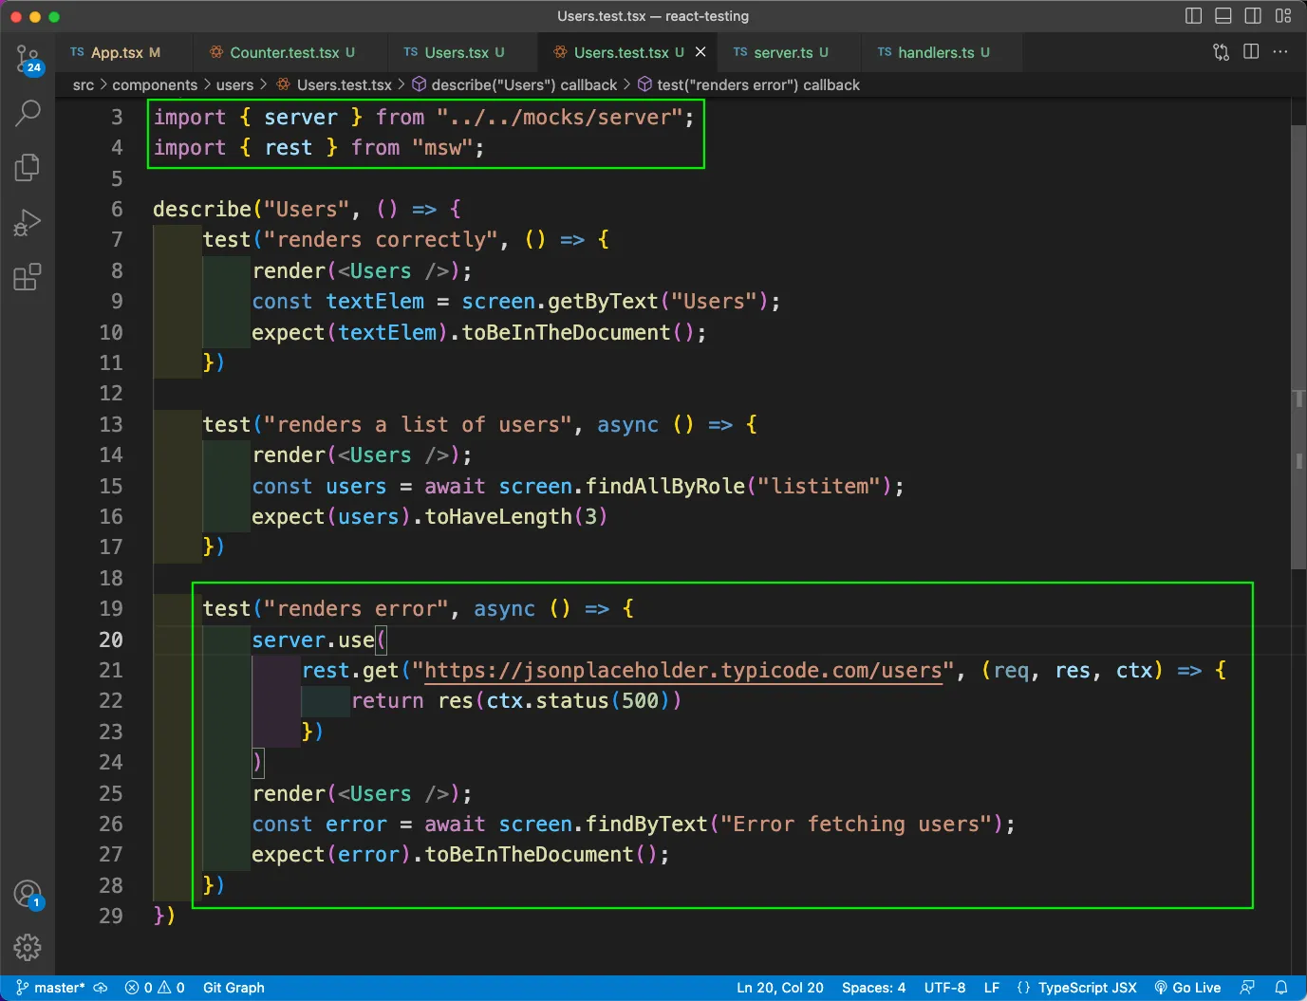This screenshot has height=1001, width=1307.
Task: Open the Search view in activity bar
Action: (28, 113)
